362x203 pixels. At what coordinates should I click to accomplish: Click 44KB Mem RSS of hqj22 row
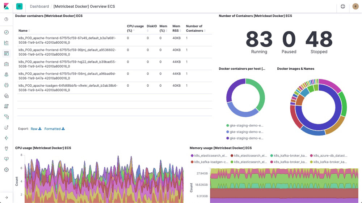(176, 62)
